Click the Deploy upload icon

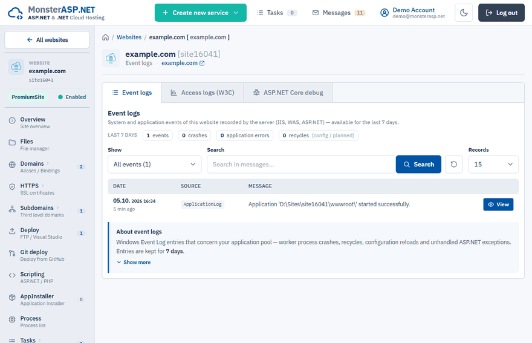12,231
